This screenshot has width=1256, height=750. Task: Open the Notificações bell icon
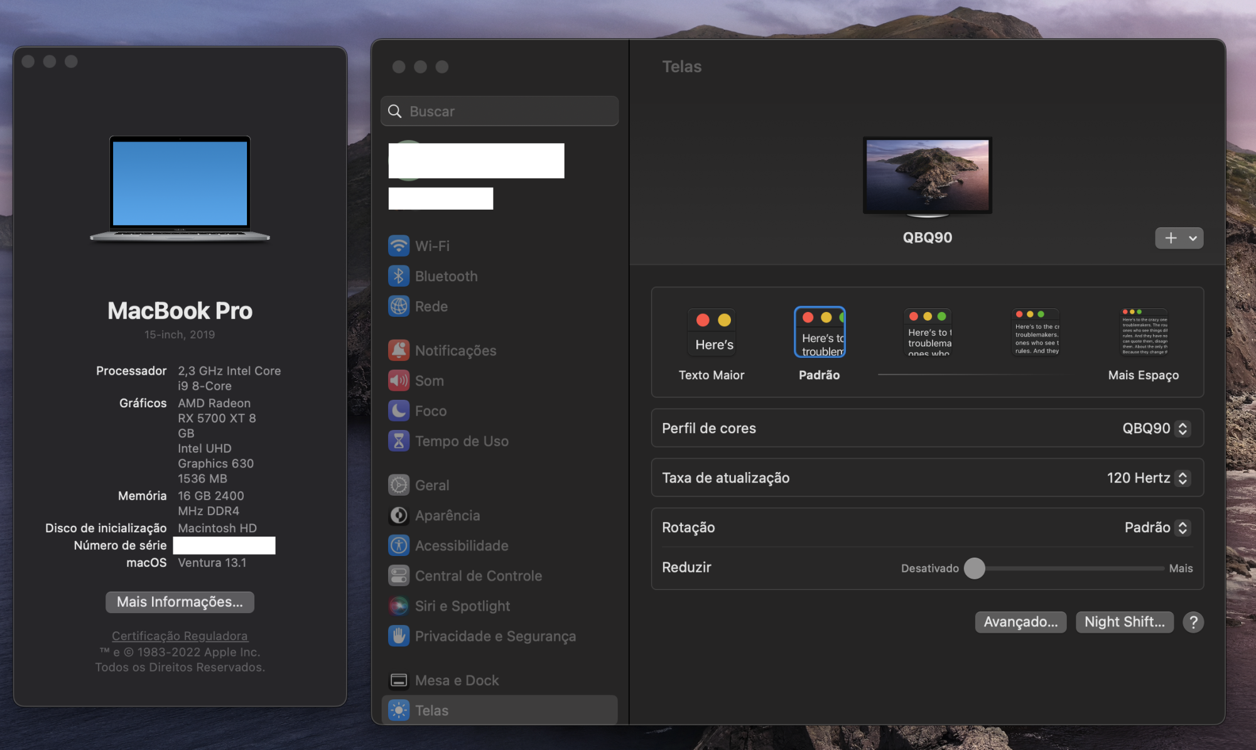coord(398,350)
